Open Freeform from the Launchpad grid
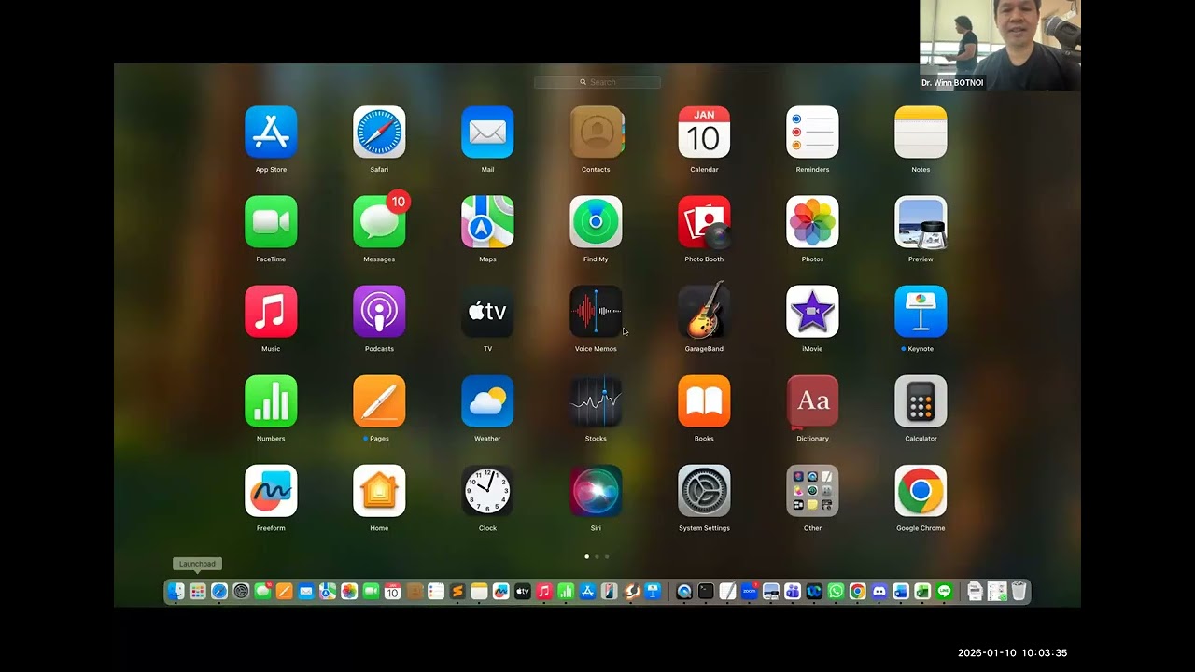1195x672 pixels. coord(271,490)
